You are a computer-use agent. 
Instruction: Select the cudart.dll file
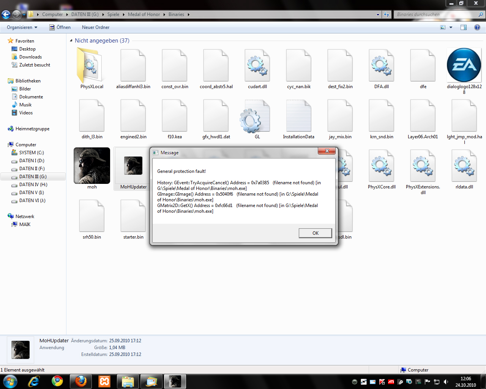coord(257,68)
